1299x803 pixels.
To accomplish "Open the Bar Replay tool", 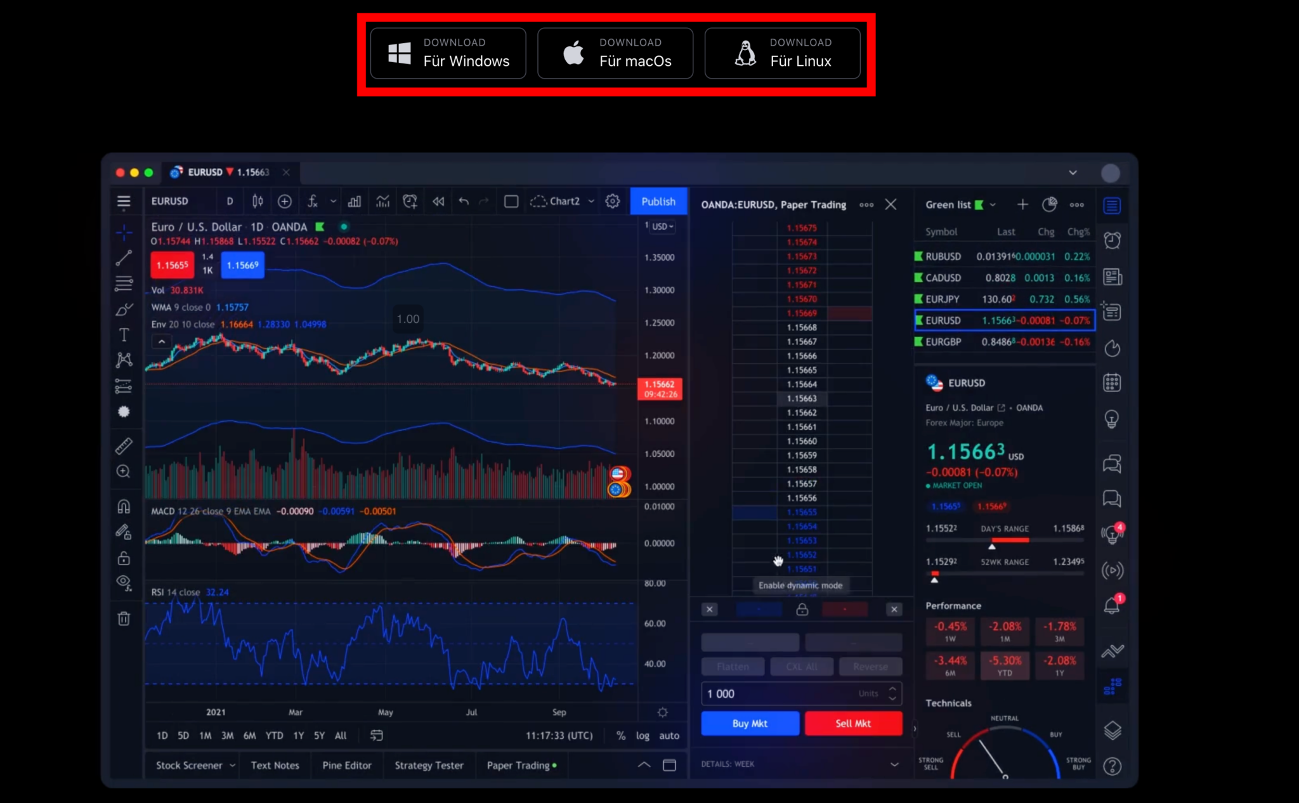I will coord(438,201).
